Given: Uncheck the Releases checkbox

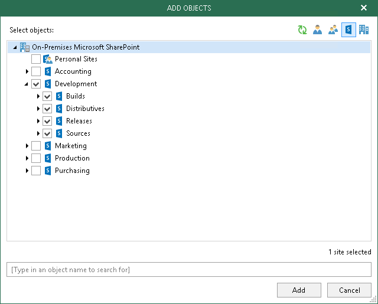Looking at the screenshot, I should coord(47,121).
